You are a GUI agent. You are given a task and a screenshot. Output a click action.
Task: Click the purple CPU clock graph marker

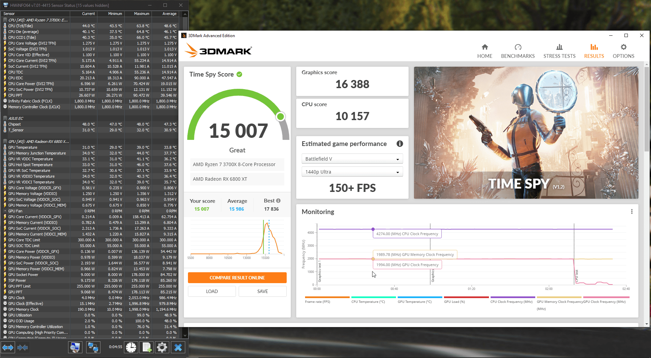tap(373, 229)
